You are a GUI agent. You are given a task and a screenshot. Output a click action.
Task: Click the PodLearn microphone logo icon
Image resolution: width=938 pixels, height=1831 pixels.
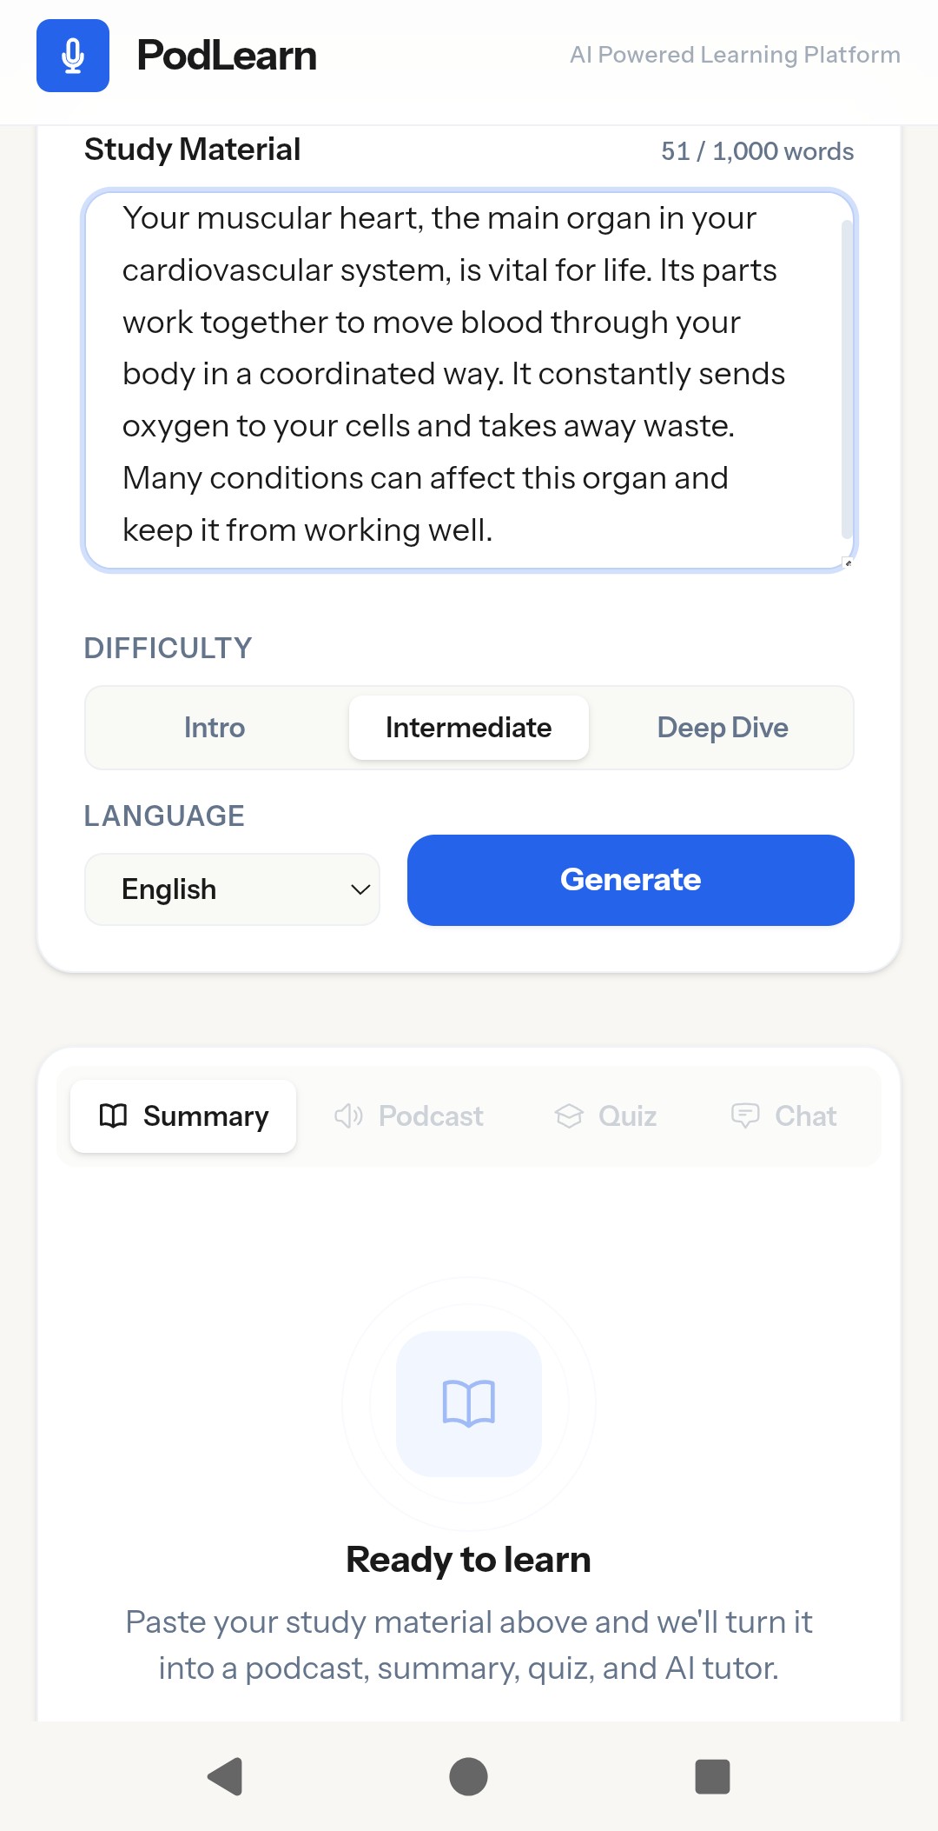point(73,56)
